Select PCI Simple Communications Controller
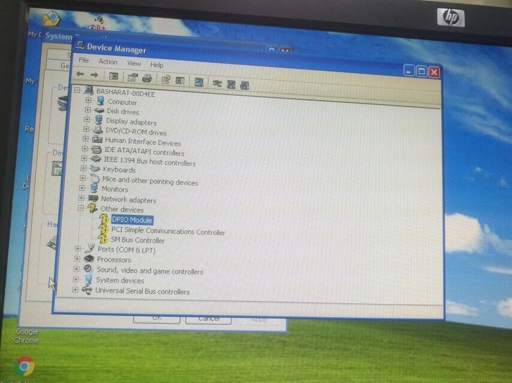Image resolution: width=512 pixels, height=383 pixels. pos(168,231)
